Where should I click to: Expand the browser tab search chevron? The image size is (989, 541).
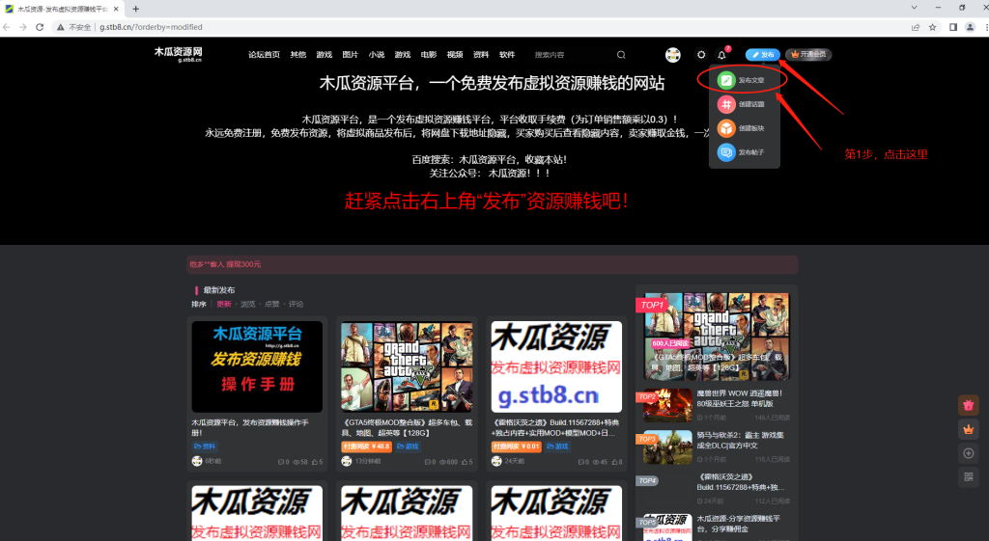pyautogui.click(x=914, y=8)
